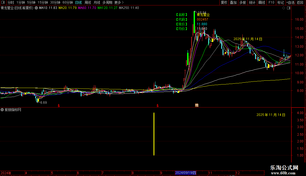The height and width of the screenshot is (176, 306).
Task: Click the 2024年 label on time axis
Action: pyautogui.click(x=6, y=173)
